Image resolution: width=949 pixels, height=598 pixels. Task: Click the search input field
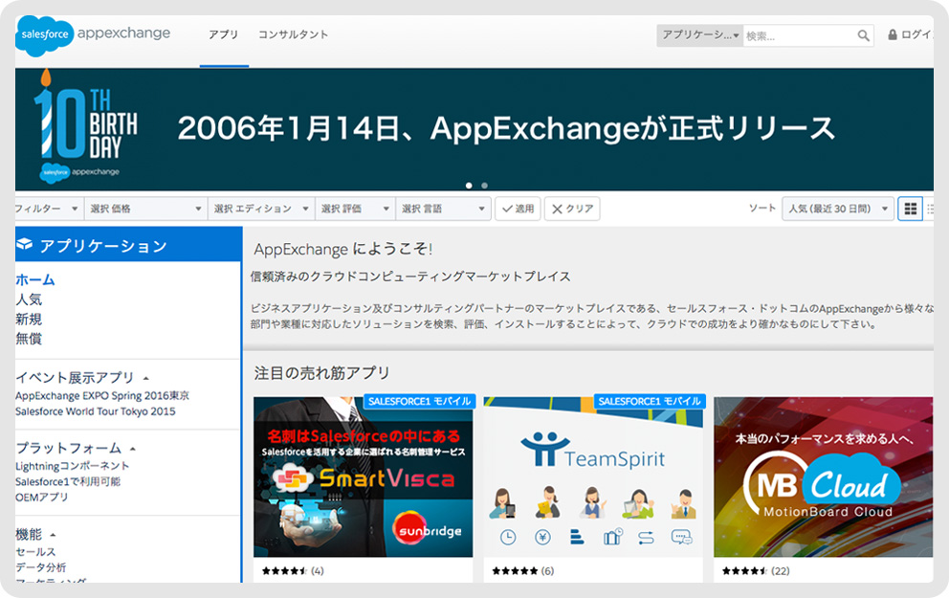(x=799, y=35)
